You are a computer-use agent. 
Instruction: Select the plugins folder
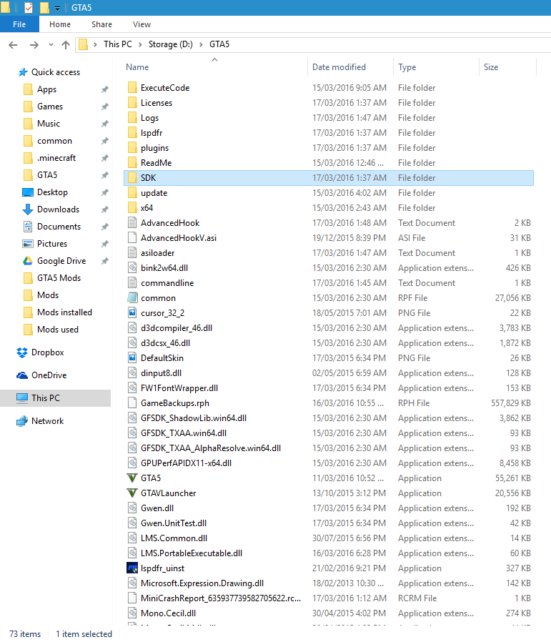328,148
